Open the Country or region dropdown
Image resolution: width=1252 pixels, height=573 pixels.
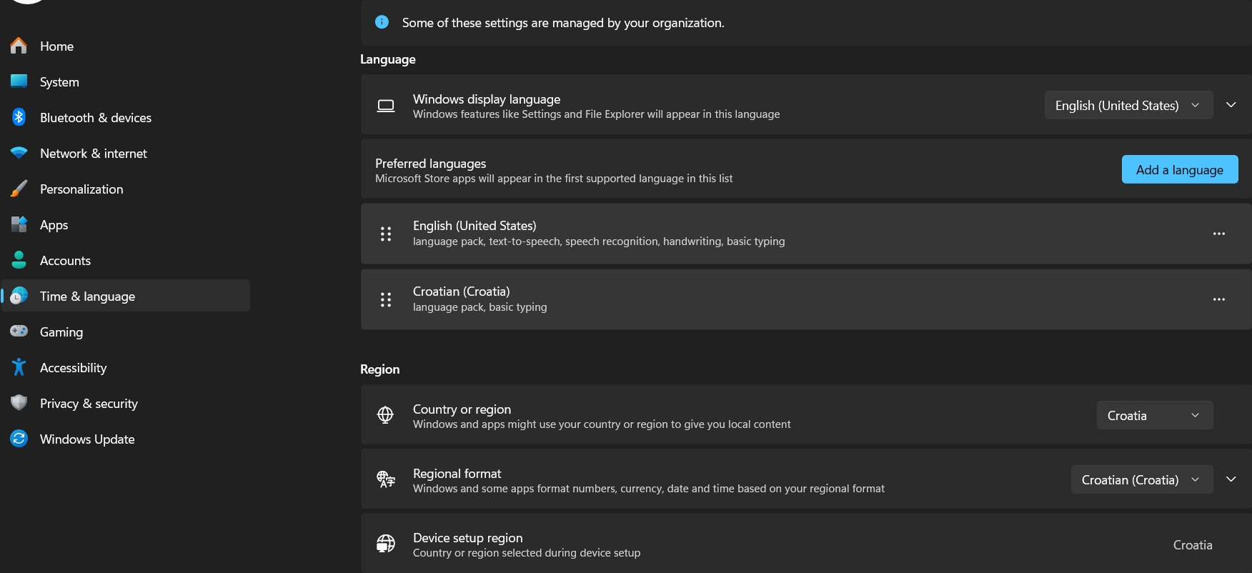1154,415
